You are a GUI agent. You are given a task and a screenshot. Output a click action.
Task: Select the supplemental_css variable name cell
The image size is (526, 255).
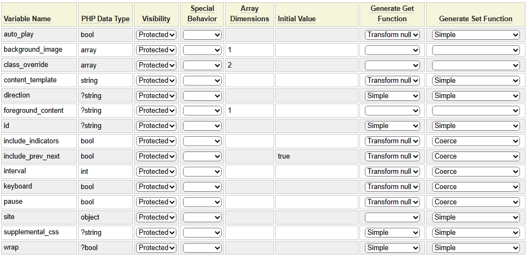point(31,232)
